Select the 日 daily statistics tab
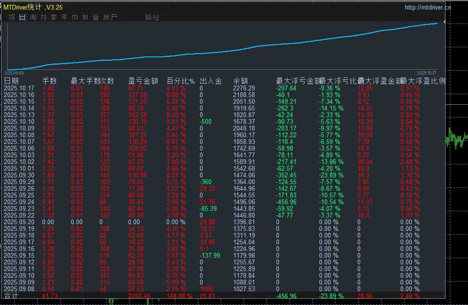 pyautogui.click(x=22, y=17)
